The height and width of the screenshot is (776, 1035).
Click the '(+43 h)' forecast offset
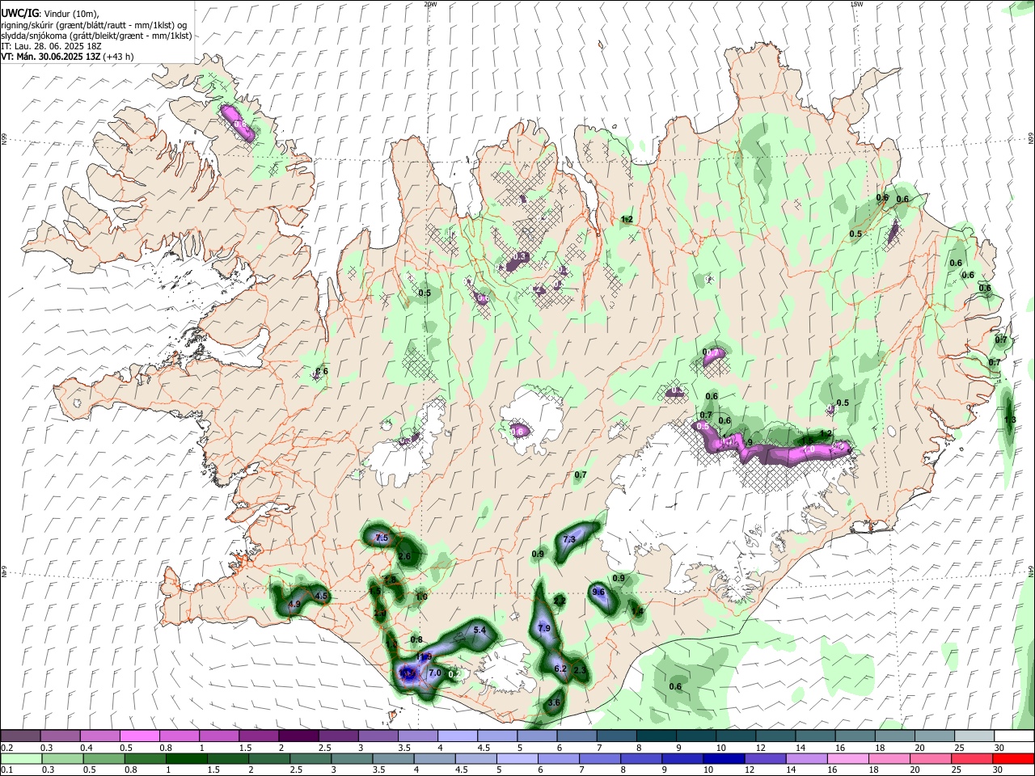(x=118, y=57)
